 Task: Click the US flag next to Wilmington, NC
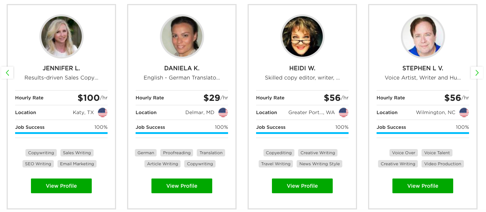tap(464, 113)
